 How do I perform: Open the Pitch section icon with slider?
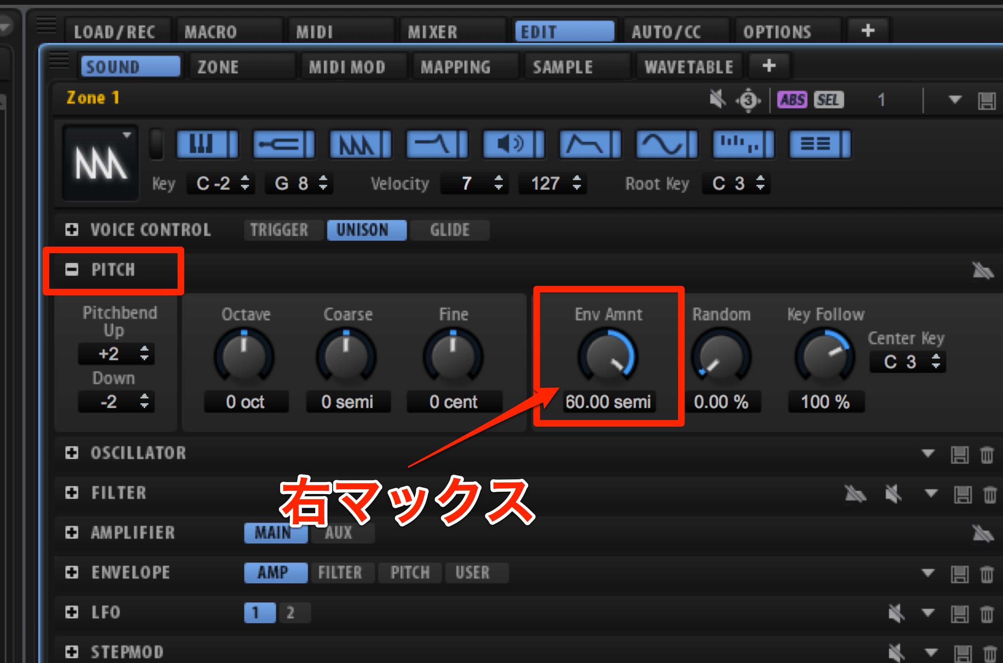284,144
